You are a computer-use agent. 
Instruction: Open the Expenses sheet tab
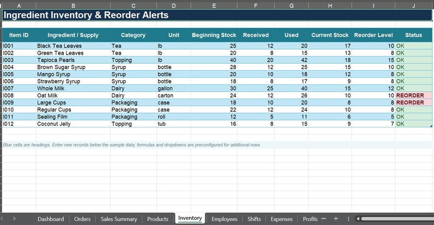(281, 219)
